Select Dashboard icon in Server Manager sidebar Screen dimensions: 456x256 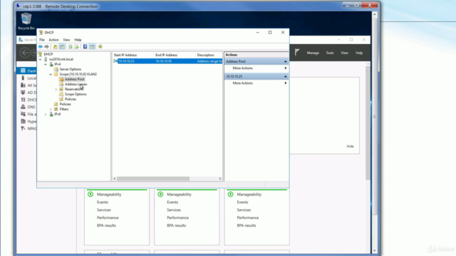(23, 71)
